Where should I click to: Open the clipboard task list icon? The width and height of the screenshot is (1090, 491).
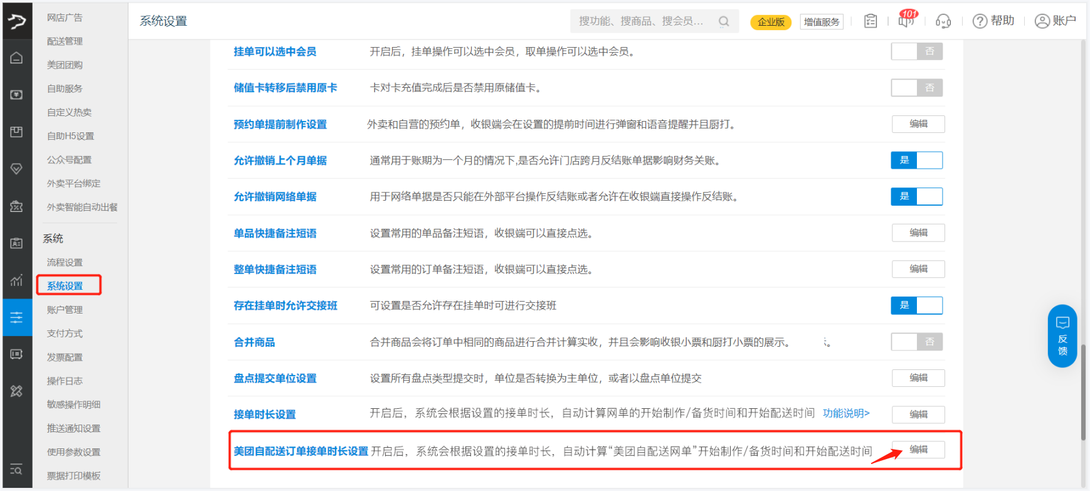coord(870,21)
